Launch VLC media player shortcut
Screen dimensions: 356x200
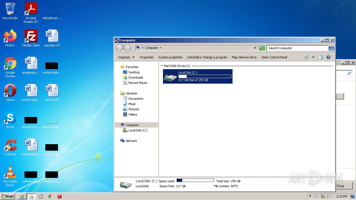tap(10, 176)
